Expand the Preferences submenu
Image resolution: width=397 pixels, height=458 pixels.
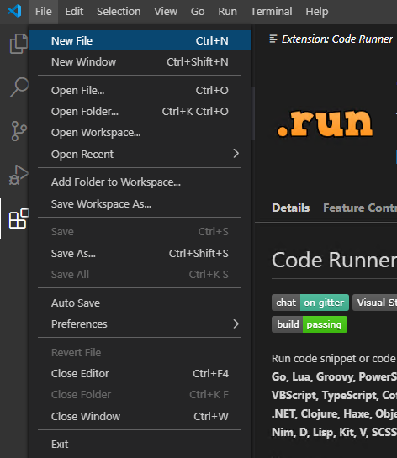coord(140,324)
